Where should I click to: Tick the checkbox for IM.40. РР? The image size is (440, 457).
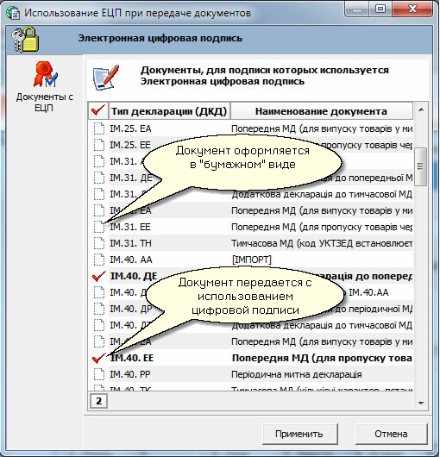point(99,374)
